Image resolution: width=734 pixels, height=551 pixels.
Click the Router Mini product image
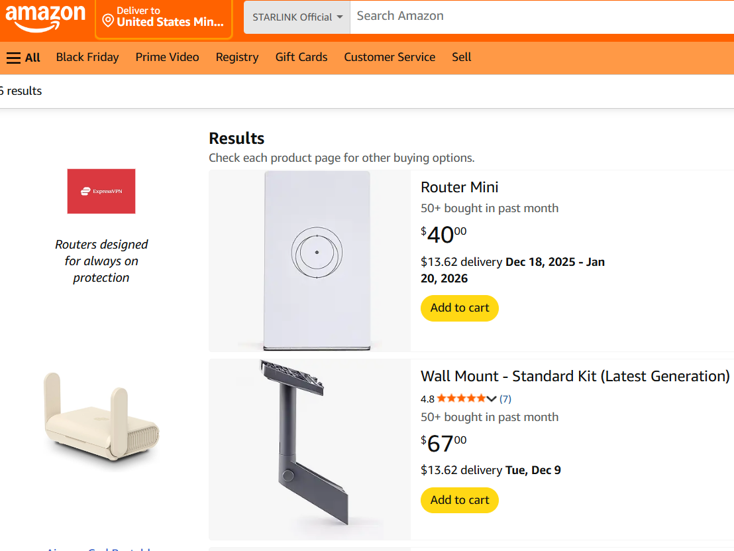point(317,260)
